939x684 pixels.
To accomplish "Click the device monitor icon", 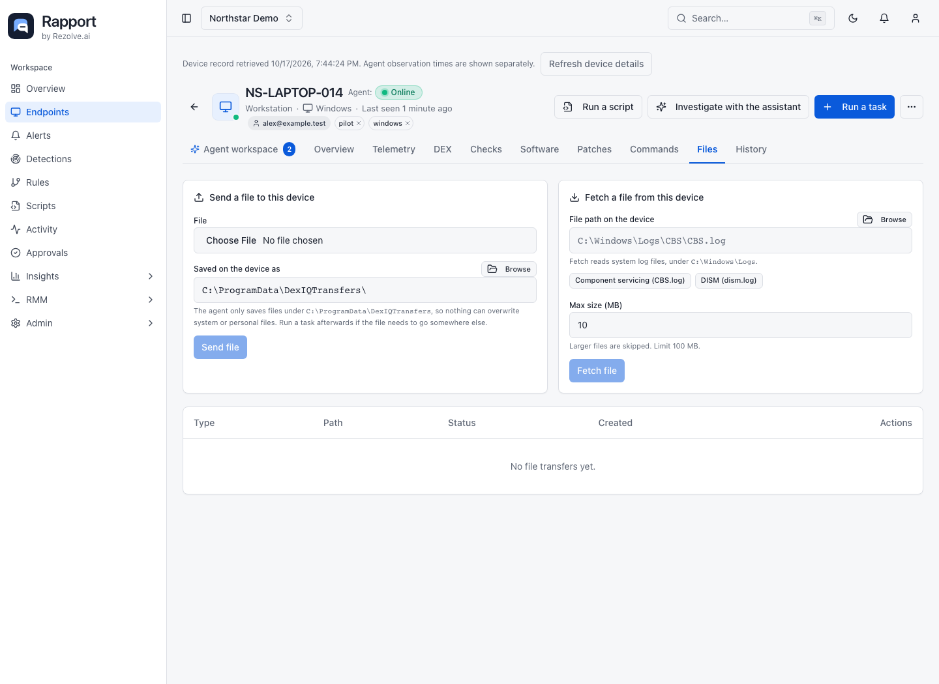I will click(226, 107).
